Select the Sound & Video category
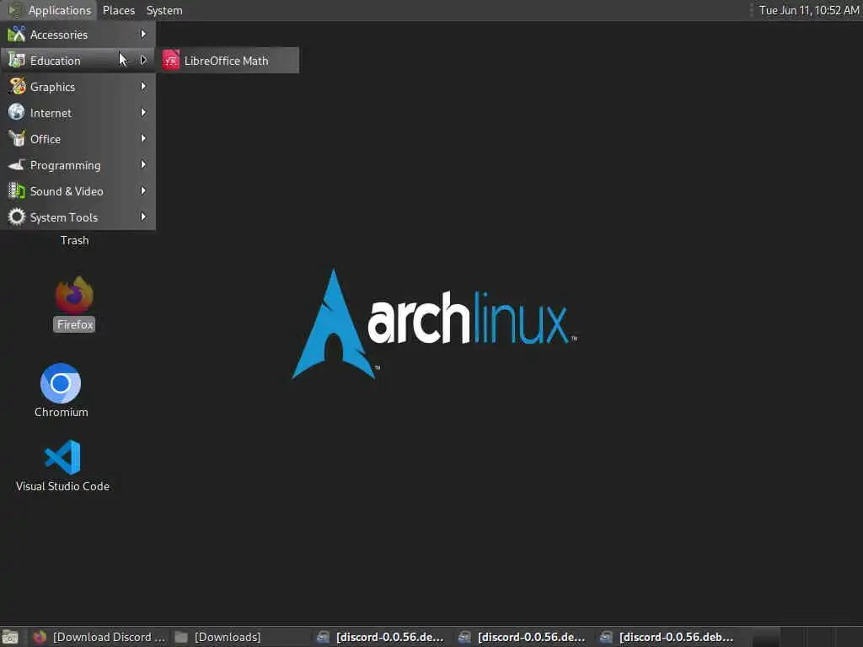This screenshot has height=647, width=863. (78, 191)
